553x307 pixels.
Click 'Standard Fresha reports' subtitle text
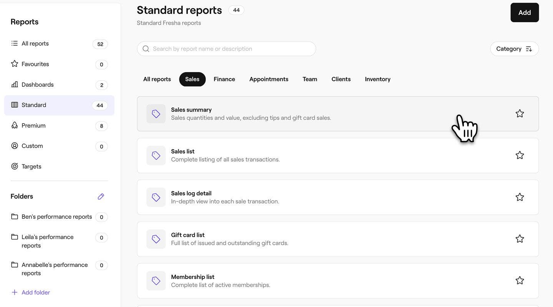pyautogui.click(x=169, y=23)
